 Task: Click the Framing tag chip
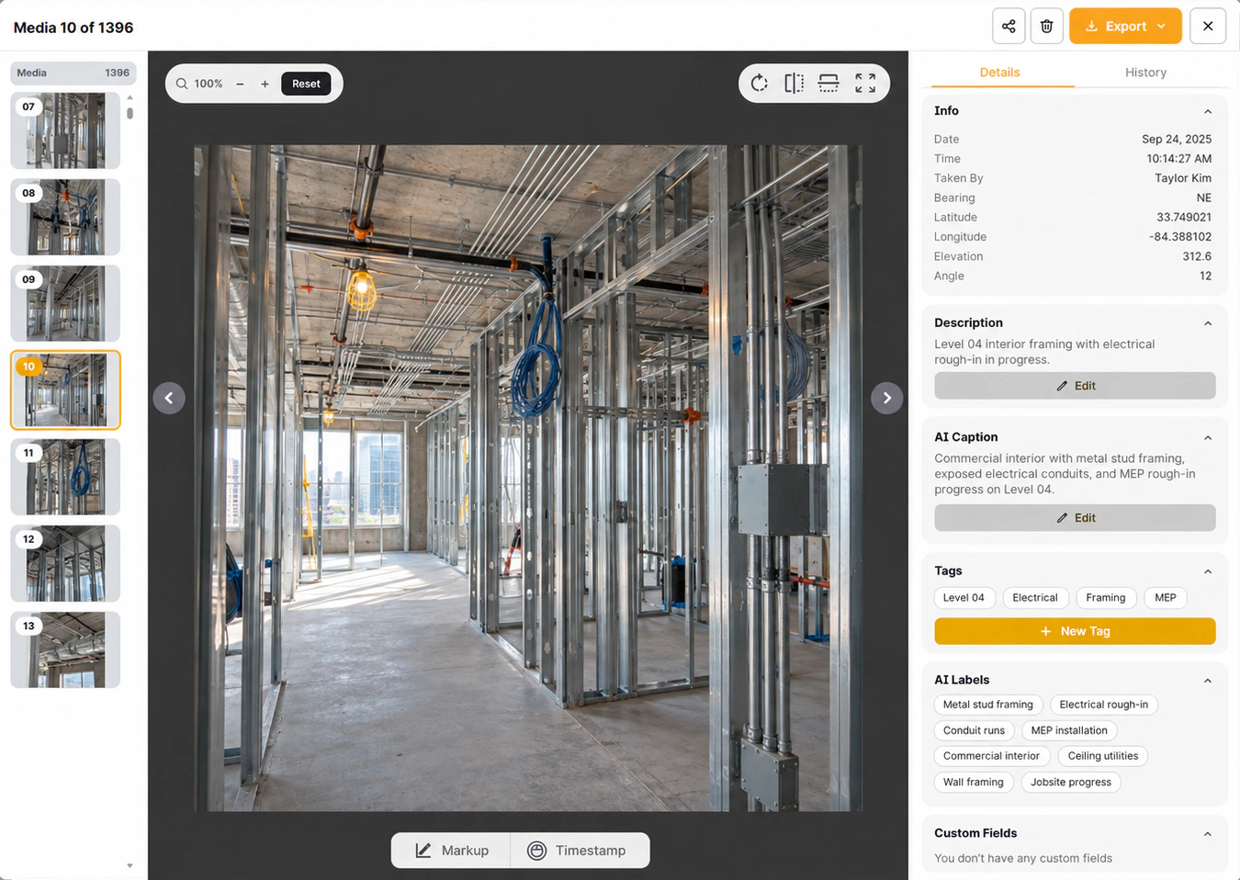coord(1105,598)
